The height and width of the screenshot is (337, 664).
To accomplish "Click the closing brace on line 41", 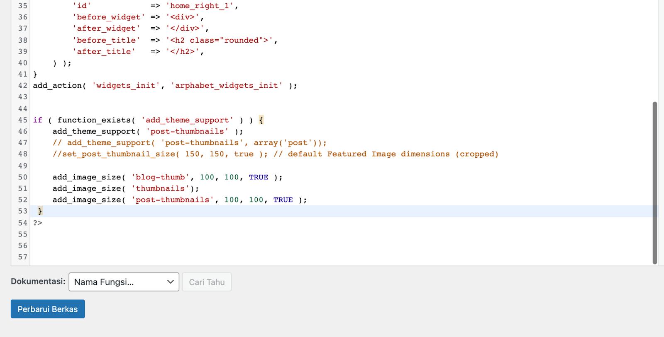I will click(x=35, y=75).
